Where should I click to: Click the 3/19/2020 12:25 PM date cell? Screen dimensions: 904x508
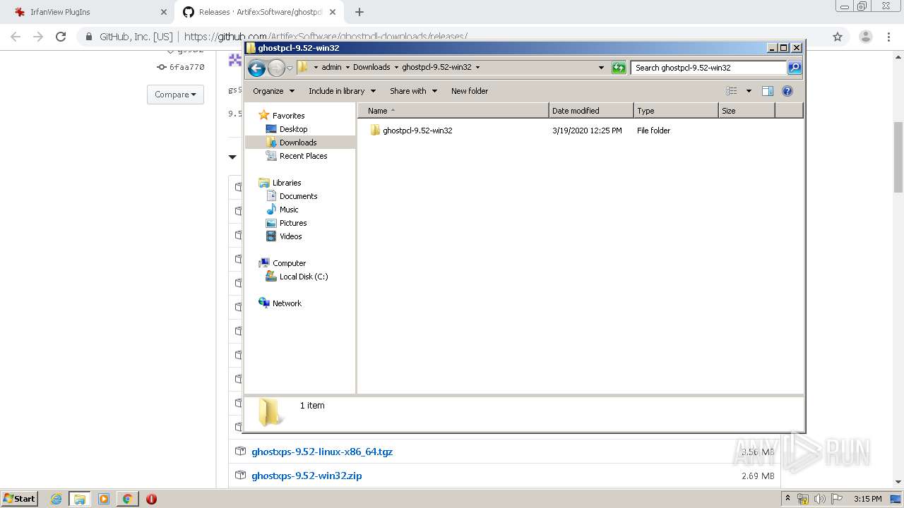click(587, 131)
